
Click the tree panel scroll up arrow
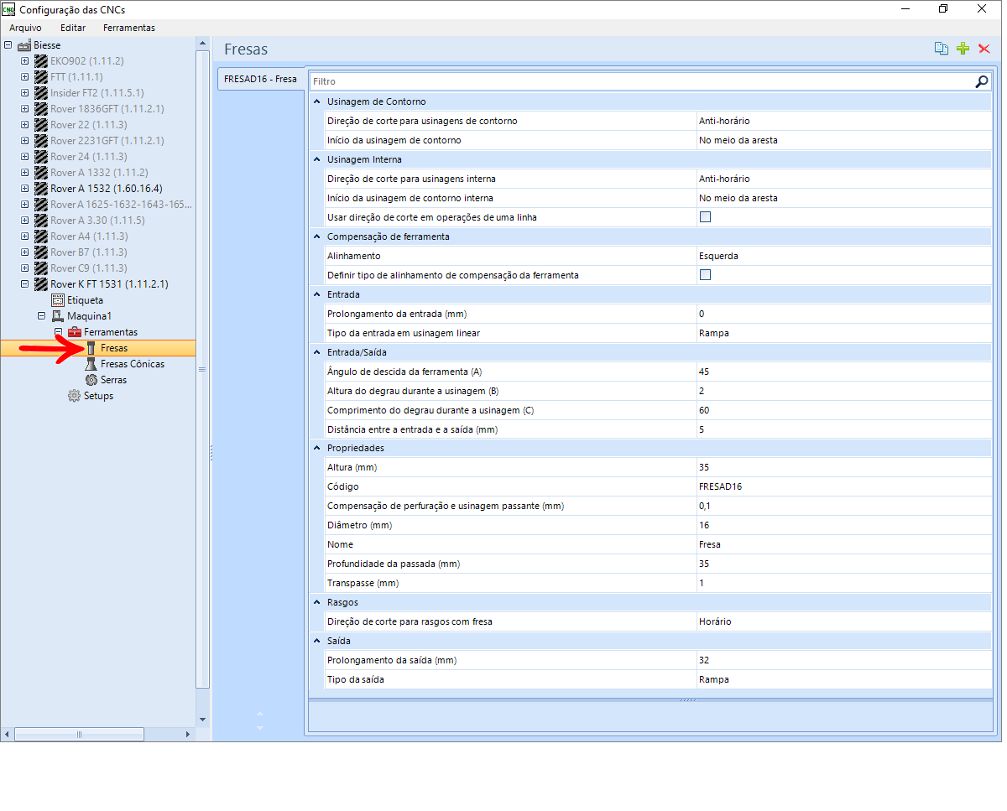tap(202, 43)
